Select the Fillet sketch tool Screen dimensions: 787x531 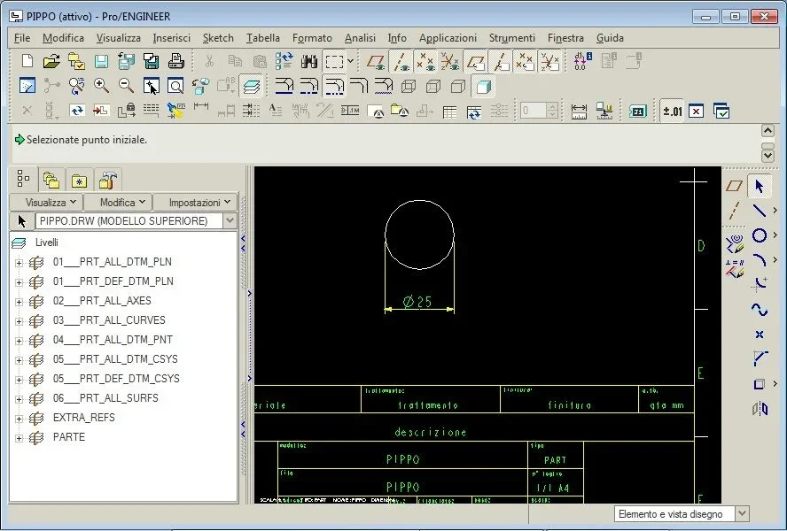coord(760,284)
